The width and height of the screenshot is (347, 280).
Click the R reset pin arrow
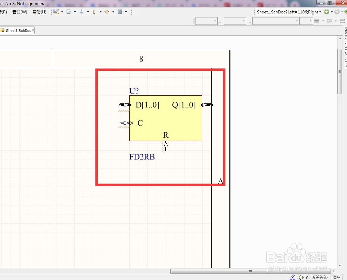pos(166,146)
